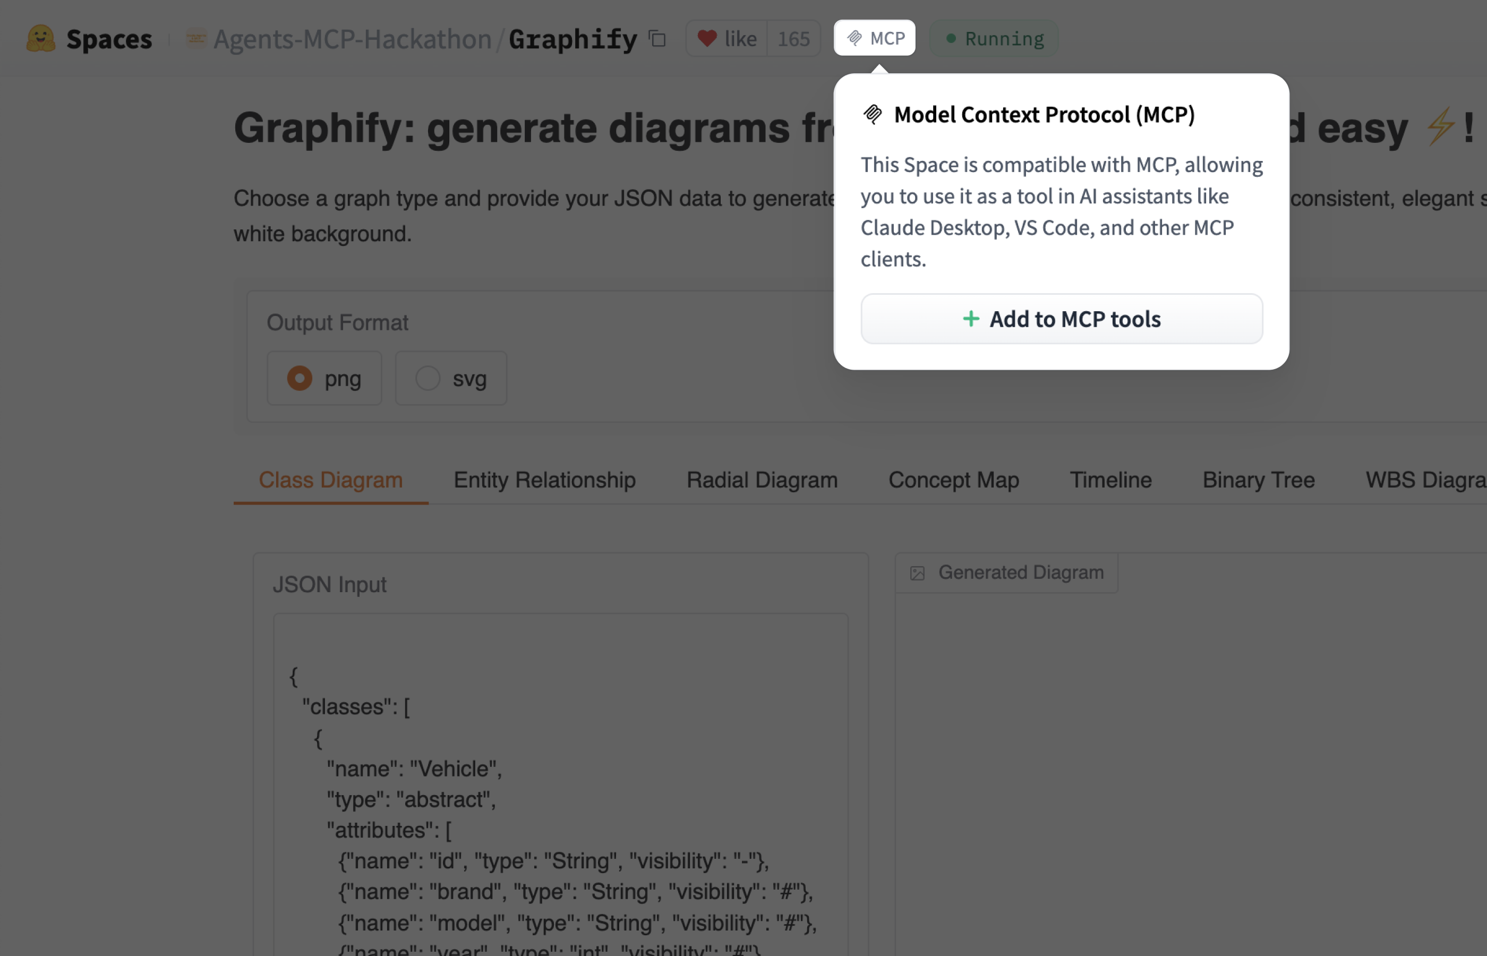Select the png output format
This screenshot has height=956, width=1487.
point(300,378)
